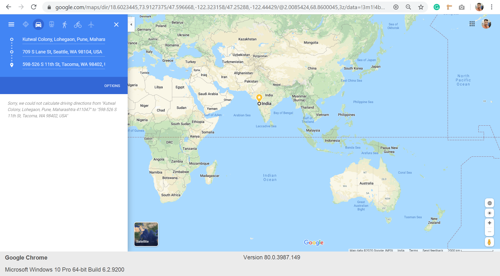Select flights travel mode
The image size is (500, 276).
pos(91,24)
